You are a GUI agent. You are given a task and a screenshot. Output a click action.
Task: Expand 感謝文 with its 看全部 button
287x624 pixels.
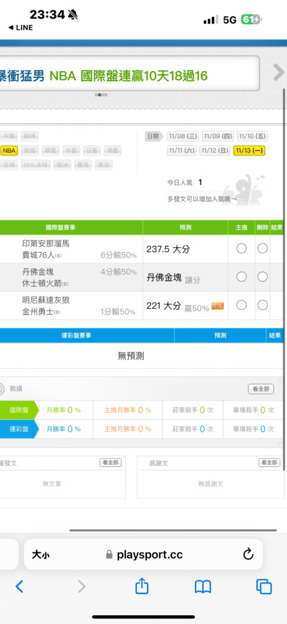269,462
